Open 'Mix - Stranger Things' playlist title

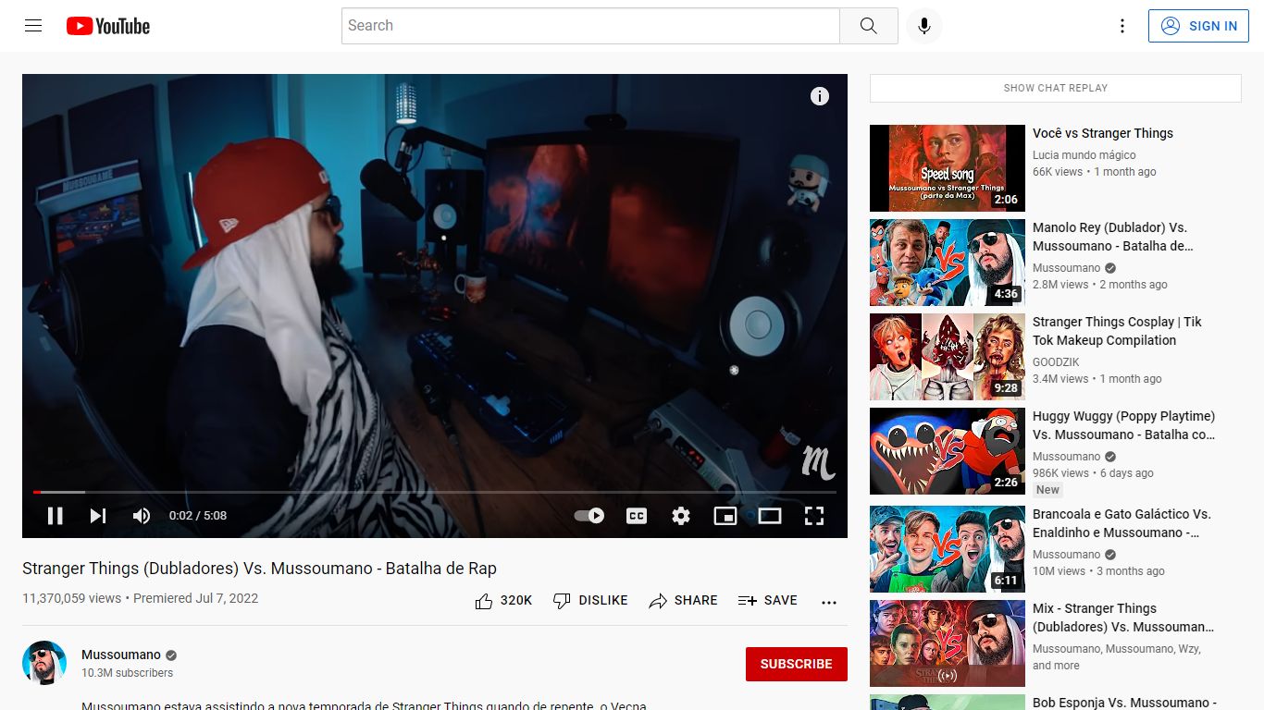pos(1123,618)
